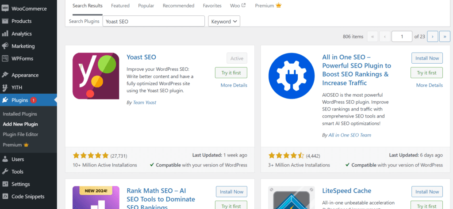Go to the next results page
Viewport: 453px width, 209px height.
click(433, 36)
